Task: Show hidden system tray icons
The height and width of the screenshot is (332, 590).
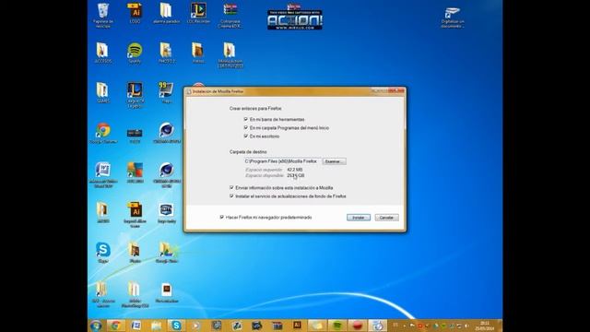Action: (x=405, y=326)
